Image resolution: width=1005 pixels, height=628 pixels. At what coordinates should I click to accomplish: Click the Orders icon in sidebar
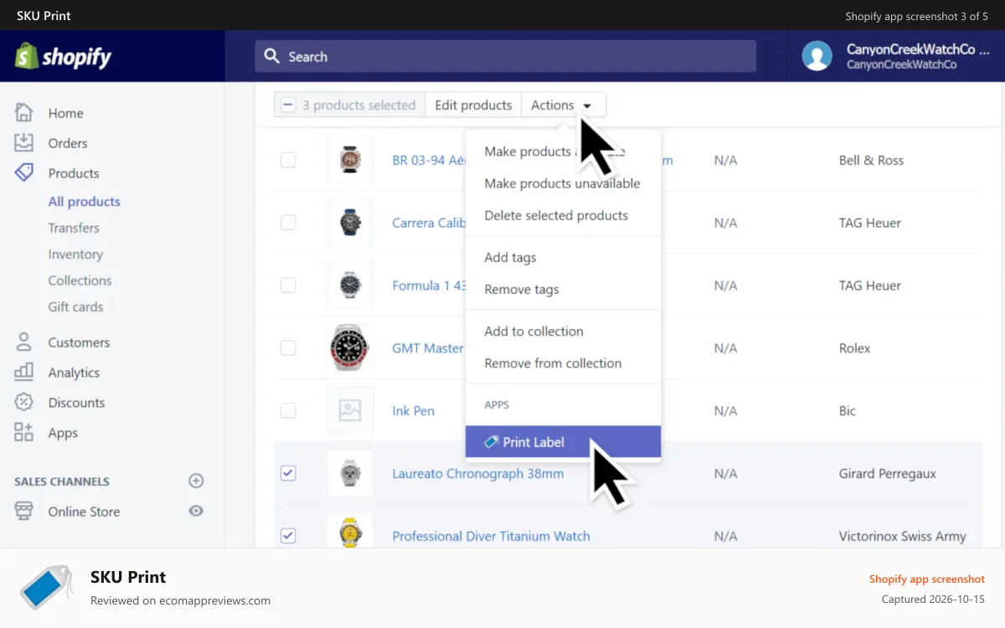[x=24, y=143]
